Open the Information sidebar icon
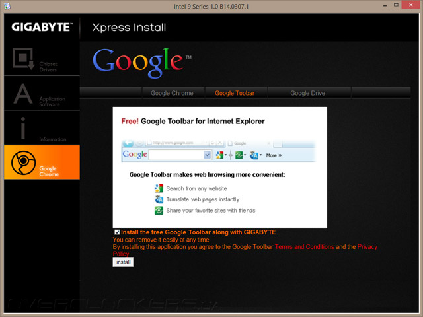 click(23, 128)
